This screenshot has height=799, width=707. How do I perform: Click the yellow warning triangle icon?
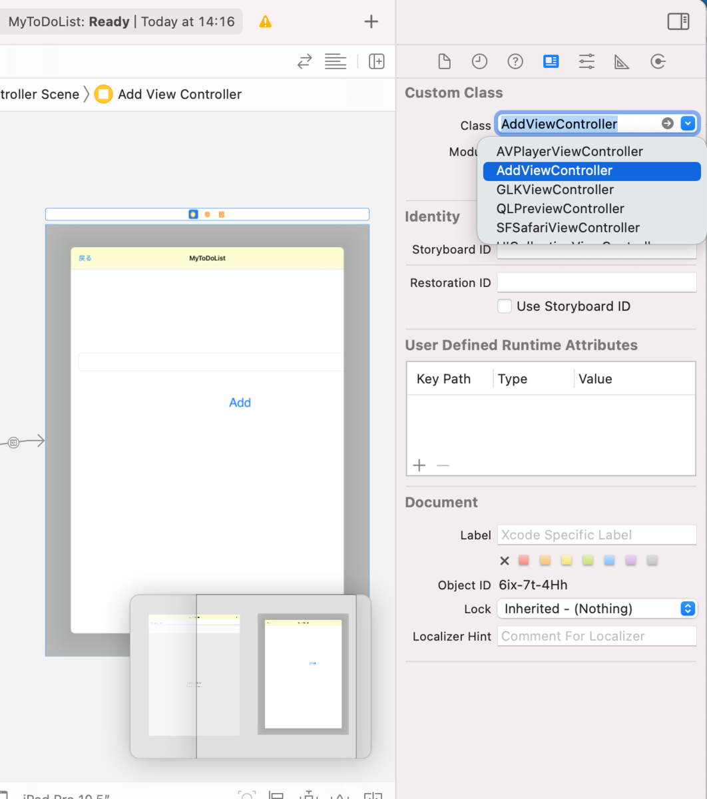(x=266, y=21)
